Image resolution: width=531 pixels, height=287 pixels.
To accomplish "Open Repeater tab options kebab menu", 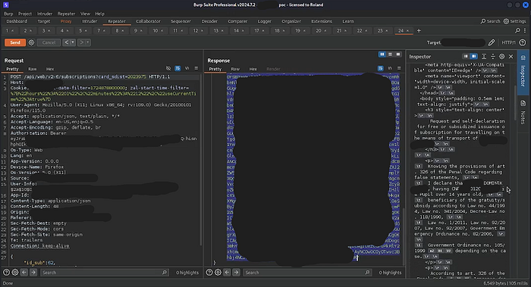I will click(525, 31).
